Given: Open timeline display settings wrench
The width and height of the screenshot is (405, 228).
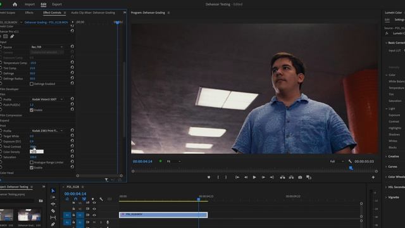Looking at the screenshot, I should 101,199.
